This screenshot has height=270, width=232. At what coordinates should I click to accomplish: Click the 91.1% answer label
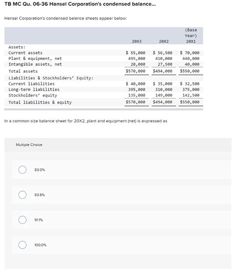click(39, 220)
